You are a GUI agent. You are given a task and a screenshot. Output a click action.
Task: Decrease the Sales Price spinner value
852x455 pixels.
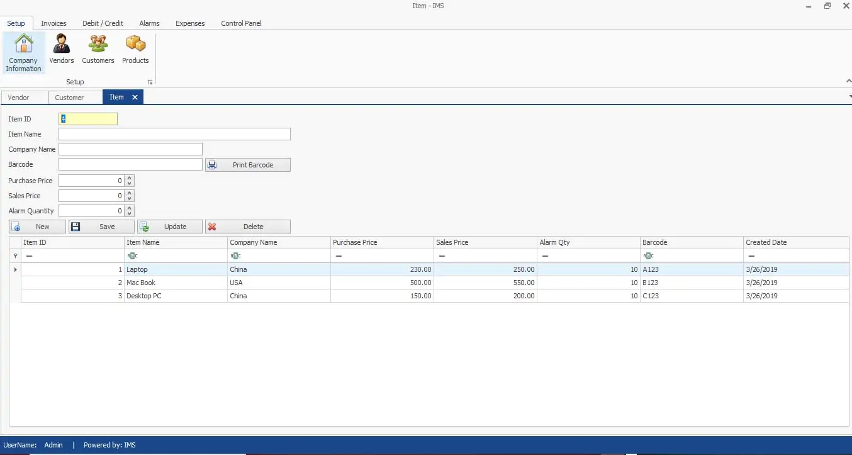[129, 198]
